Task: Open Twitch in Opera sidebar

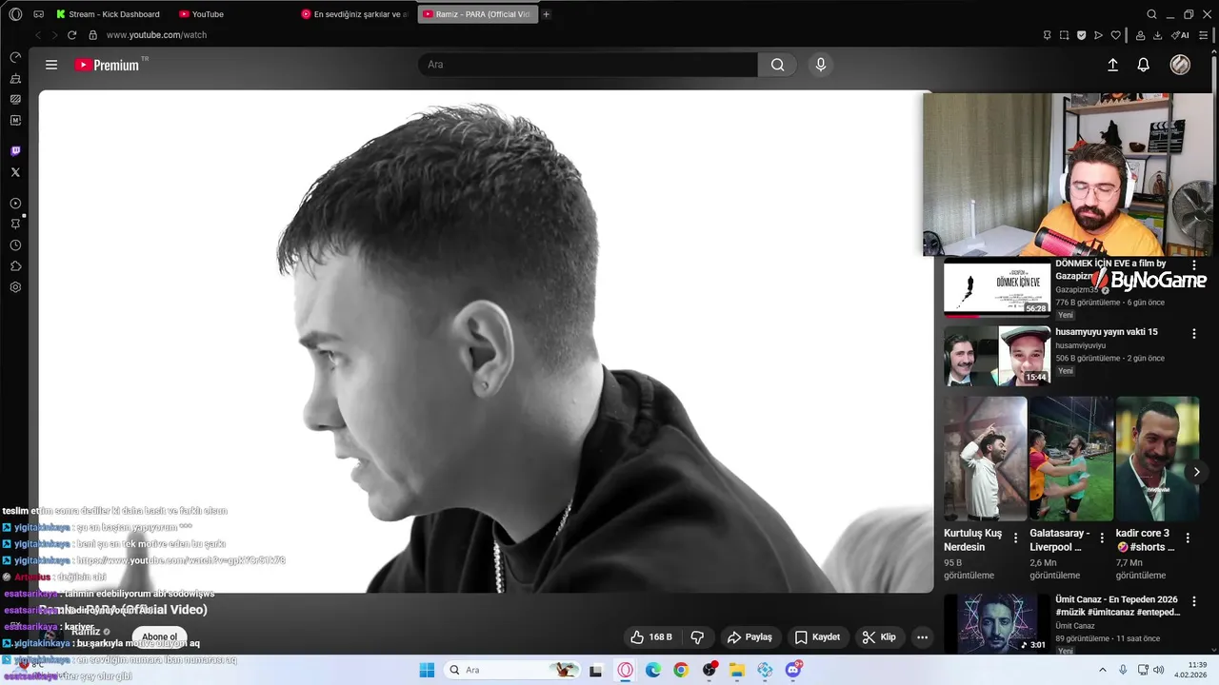Action: point(15,151)
